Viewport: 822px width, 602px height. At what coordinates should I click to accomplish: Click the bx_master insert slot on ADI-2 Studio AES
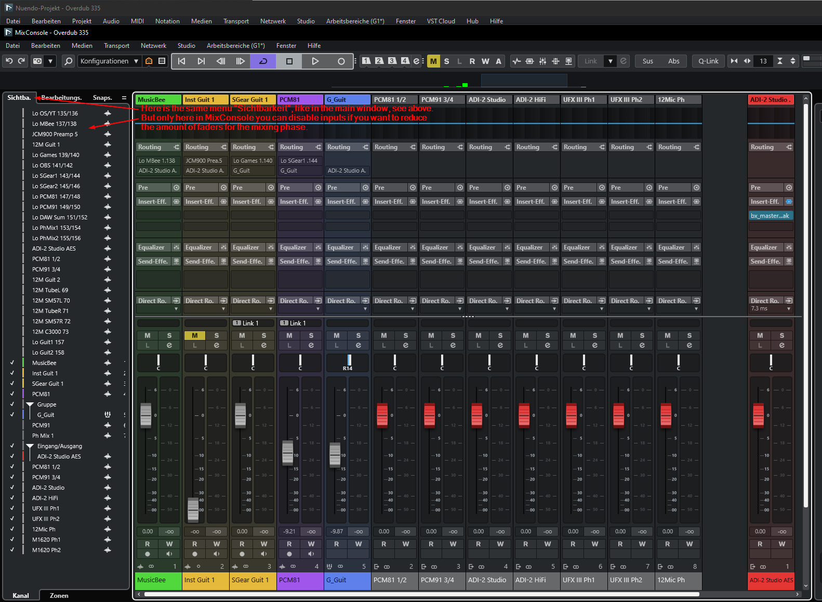click(x=771, y=216)
